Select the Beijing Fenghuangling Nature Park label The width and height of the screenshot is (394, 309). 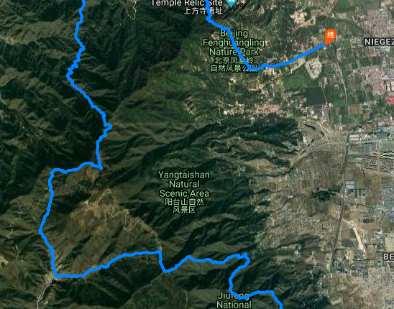[234, 42]
